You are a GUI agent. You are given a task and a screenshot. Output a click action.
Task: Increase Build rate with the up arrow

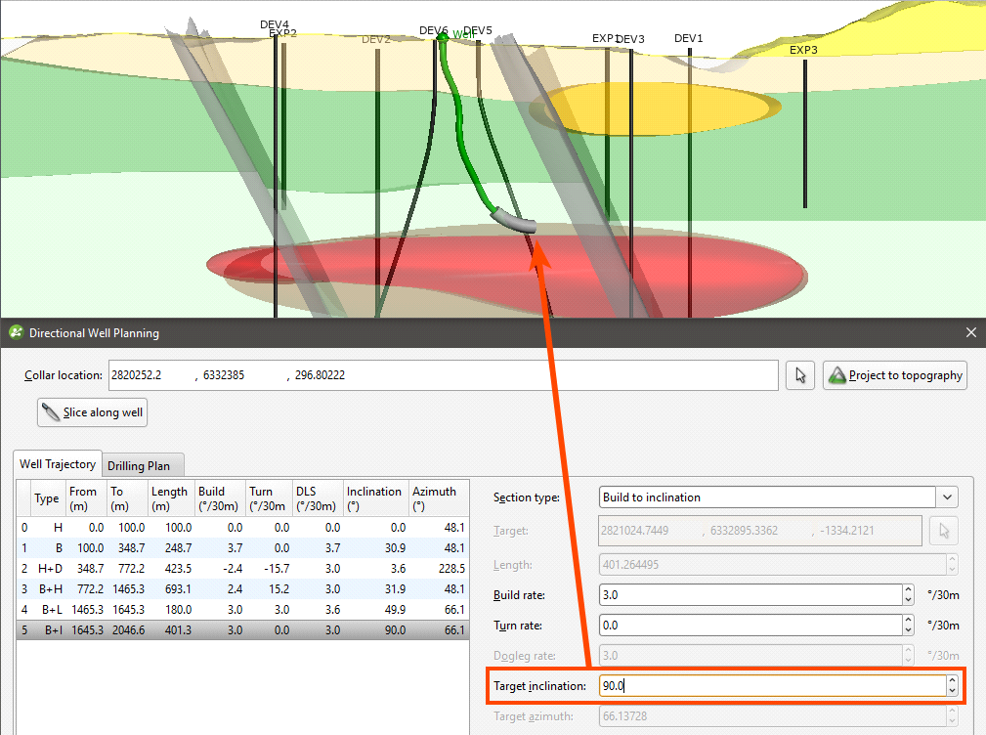coord(908,590)
